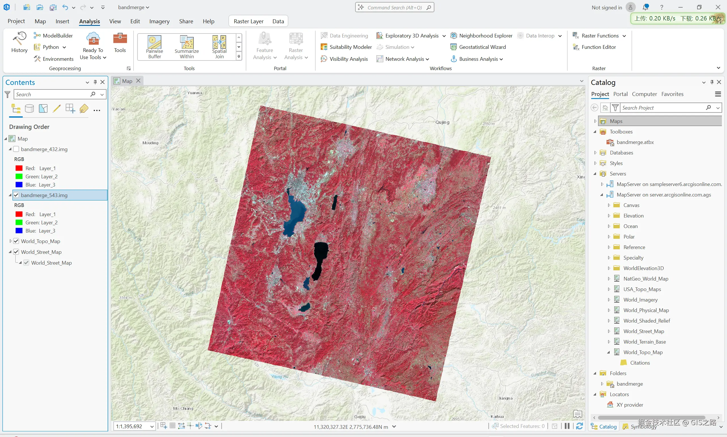Open the Tools toolbox icon

pyautogui.click(x=120, y=42)
